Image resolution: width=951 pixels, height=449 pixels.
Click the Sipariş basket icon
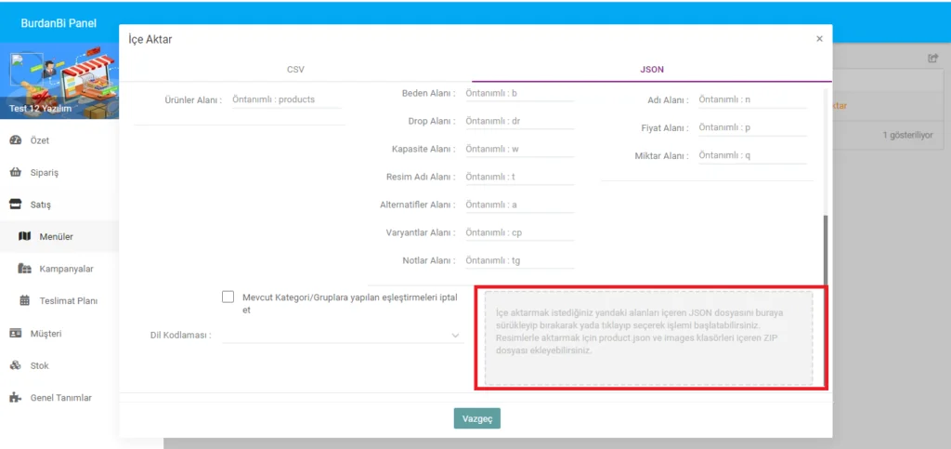[x=16, y=172]
